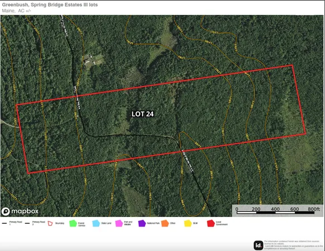Click the LOT 24 label on map
Viewport: 325px width, 251px height.
tap(142, 114)
